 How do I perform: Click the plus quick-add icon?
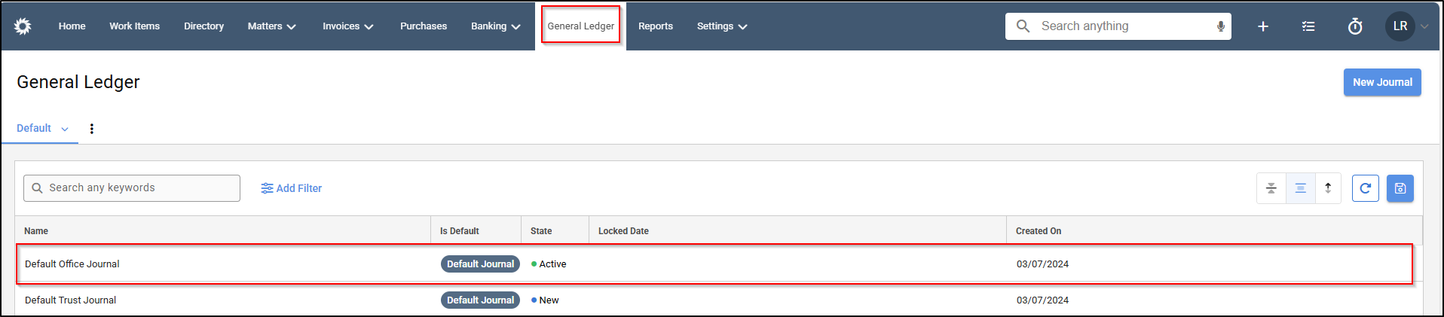point(1263,26)
